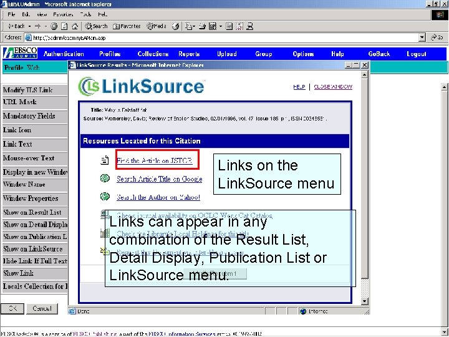Click LinkSource window scrollbar up arrow
Viewport: 449px width, 337px height.
point(365,75)
